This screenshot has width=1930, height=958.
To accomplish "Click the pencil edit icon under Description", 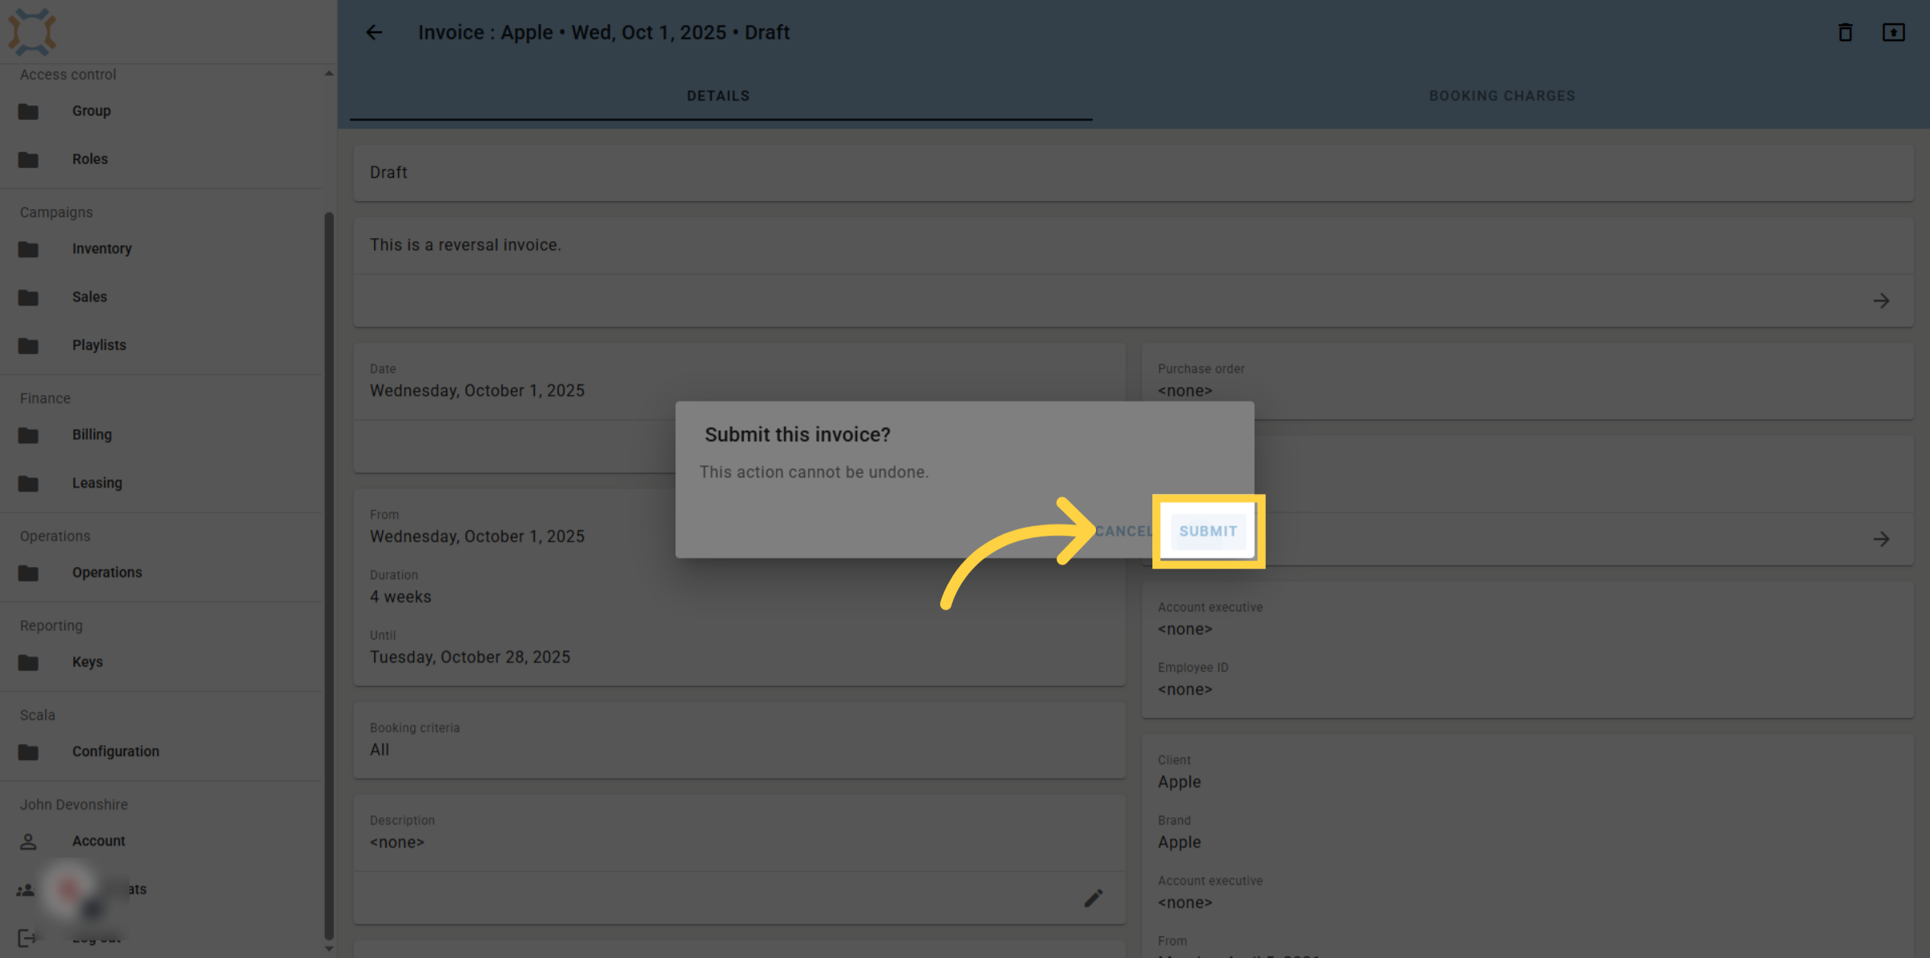I will 1093,898.
